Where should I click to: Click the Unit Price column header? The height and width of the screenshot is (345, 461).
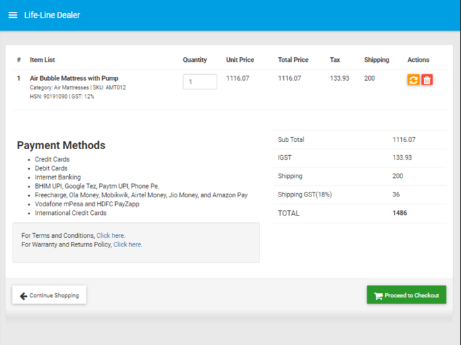tap(240, 60)
